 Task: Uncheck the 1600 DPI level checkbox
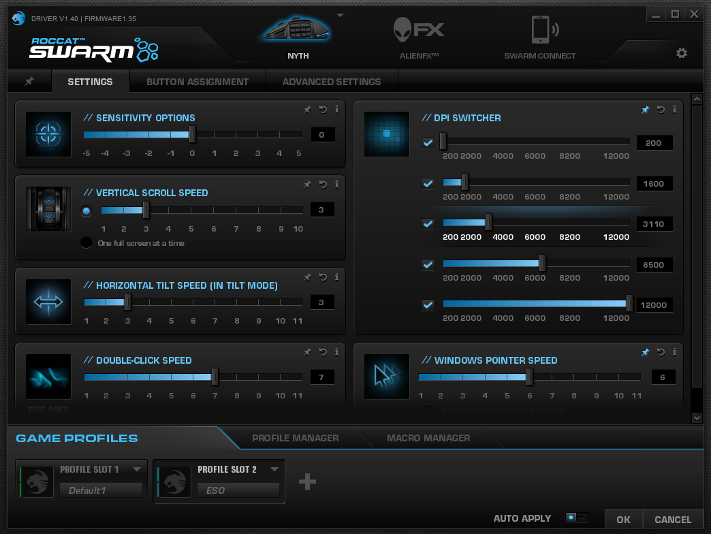(428, 184)
